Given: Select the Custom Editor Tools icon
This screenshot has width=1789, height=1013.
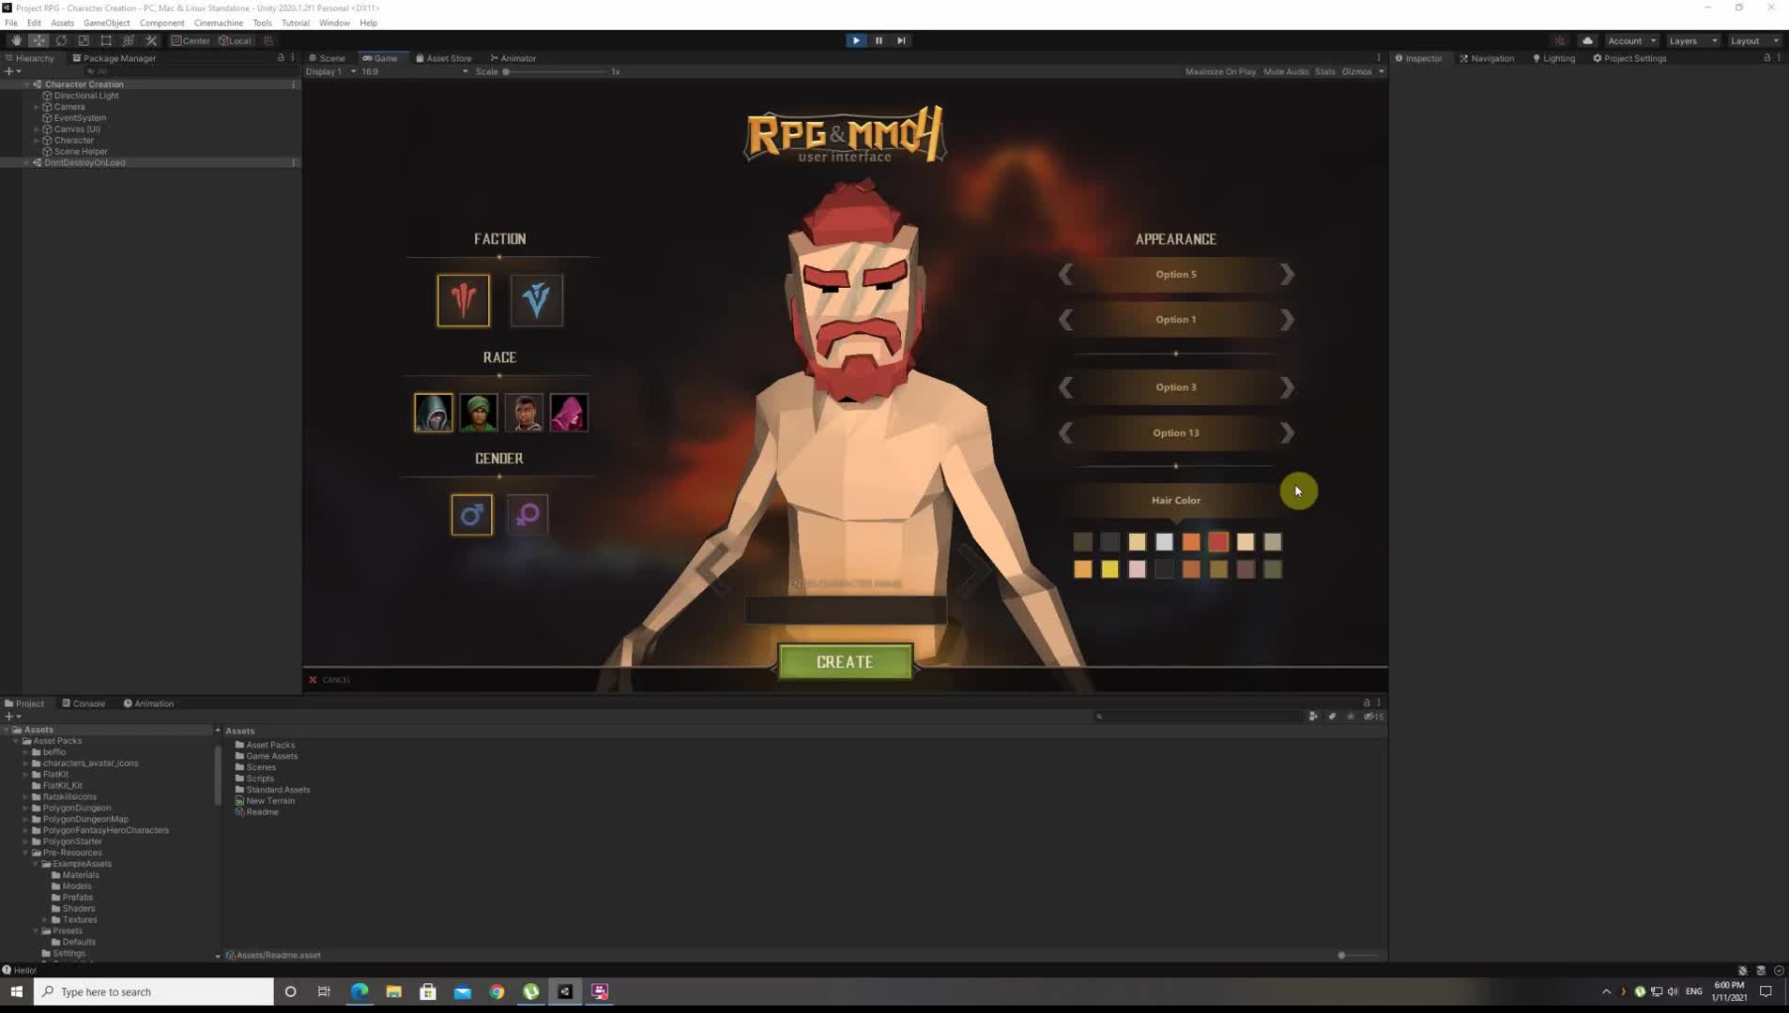Looking at the screenshot, I should click(x=151, y=40).
